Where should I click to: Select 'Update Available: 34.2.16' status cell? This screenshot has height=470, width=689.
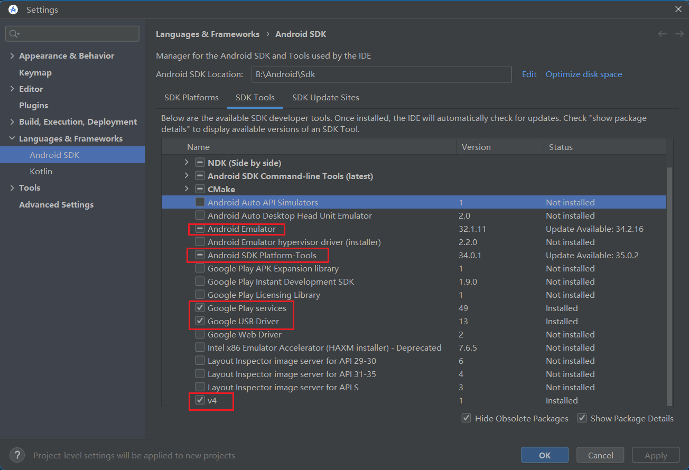coord(594,229)
